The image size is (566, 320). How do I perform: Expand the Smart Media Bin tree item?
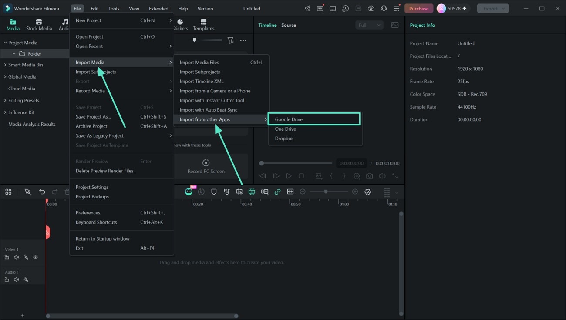[x=5, y=65]
